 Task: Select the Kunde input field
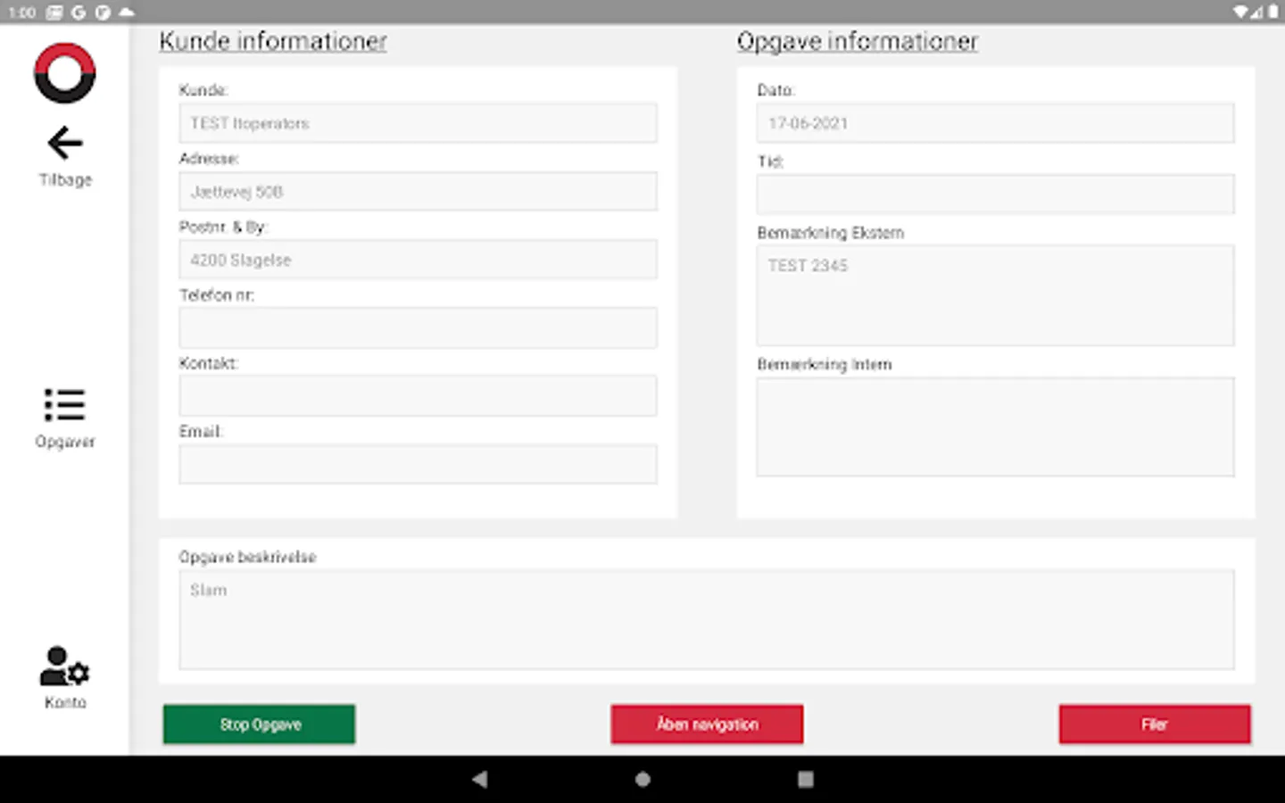coord(418,123)
